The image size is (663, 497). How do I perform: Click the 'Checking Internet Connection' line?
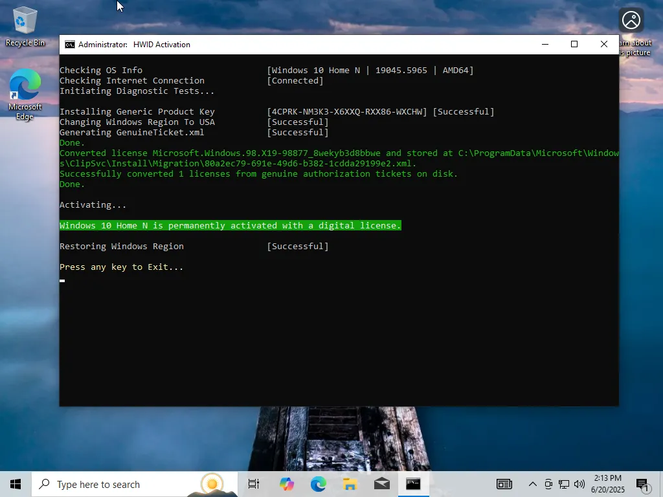192,81
